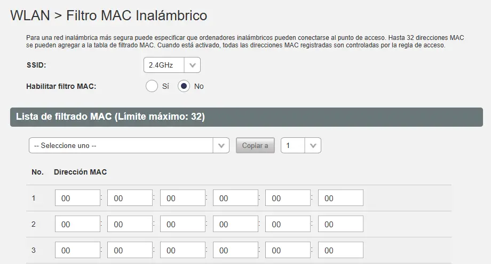Click fifth octet field of row 1

pos(288,198)
